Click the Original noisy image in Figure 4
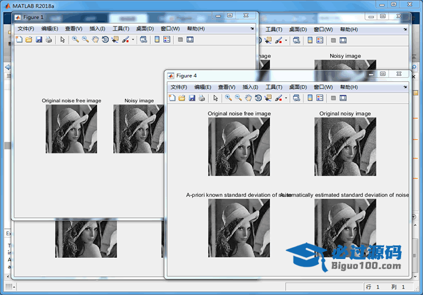Screen dimensions: 423x295 (345, 146)
